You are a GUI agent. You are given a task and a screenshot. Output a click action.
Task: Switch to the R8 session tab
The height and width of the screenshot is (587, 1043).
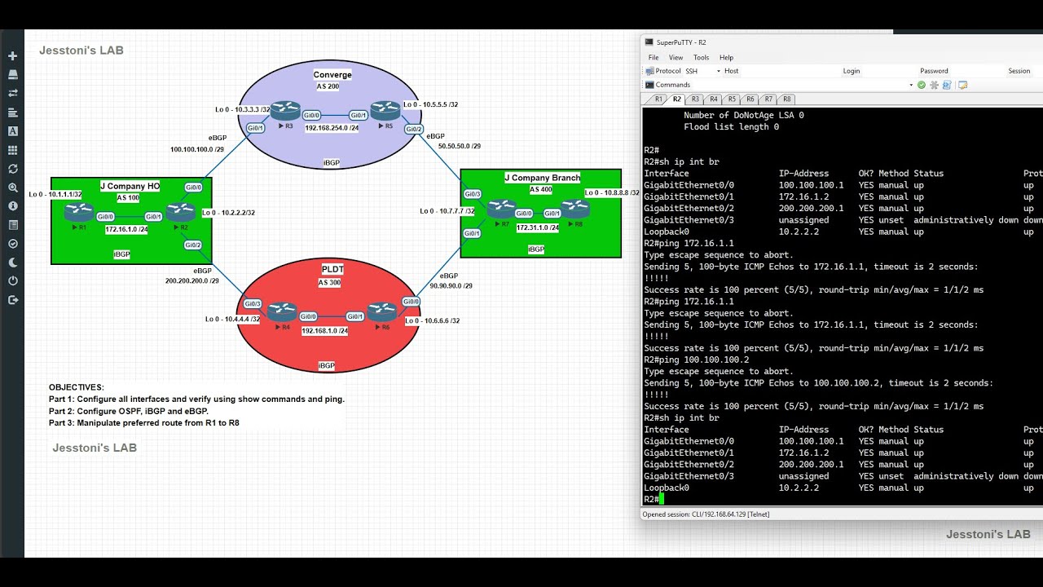click(x=787, y=99)
